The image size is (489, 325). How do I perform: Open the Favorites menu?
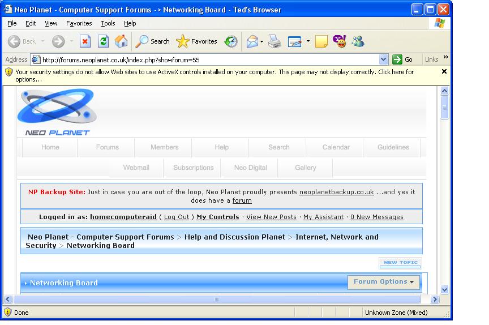pos(79,23)
